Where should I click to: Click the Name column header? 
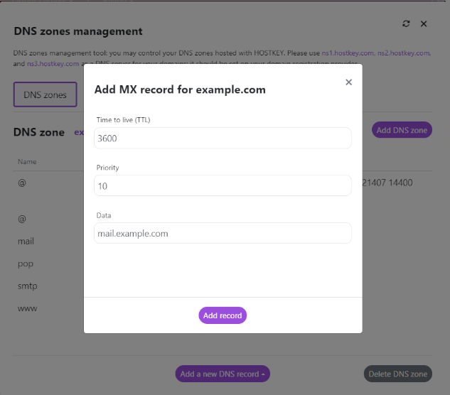[27, 161]
